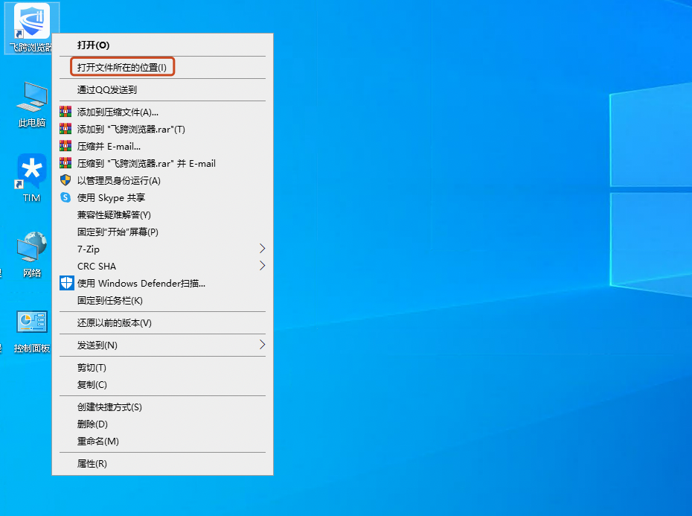The height and width of the screenshot is (516, 692).
Task: Choose 固定到任务栏(K) from the menu
Action: coord(109,300)
